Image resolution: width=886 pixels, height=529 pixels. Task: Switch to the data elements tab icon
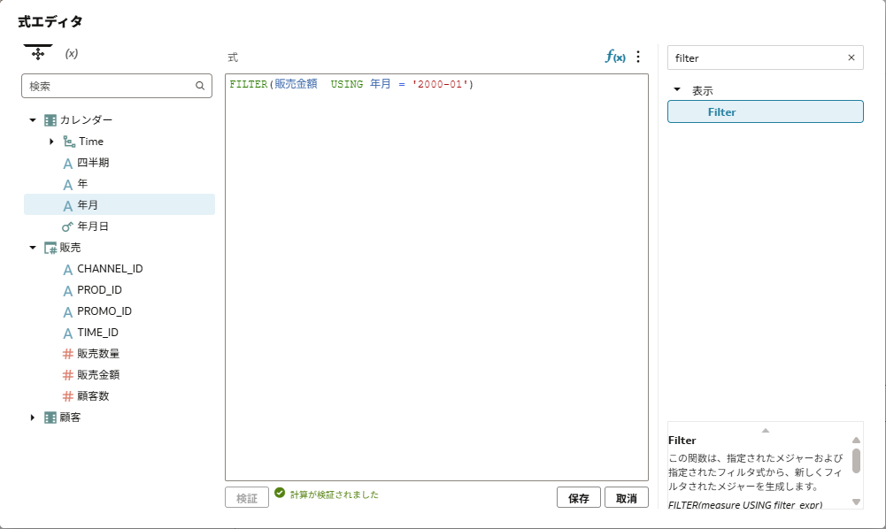pyautogui.click(x=38, y=54)
